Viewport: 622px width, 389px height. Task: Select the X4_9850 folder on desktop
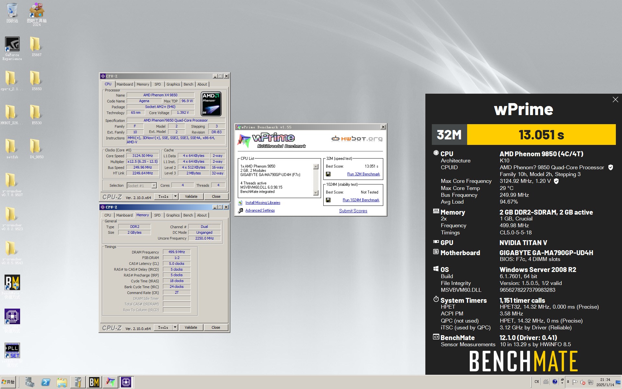coord(37,148)
